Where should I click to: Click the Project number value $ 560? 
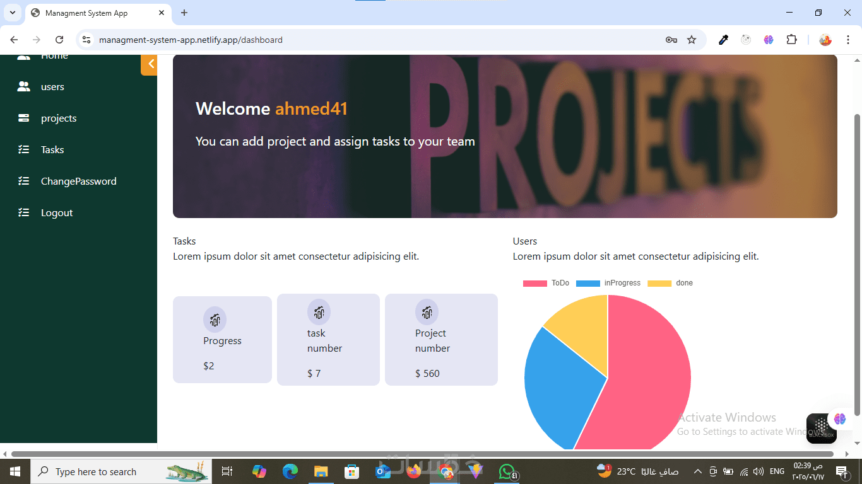coord(427,374)
